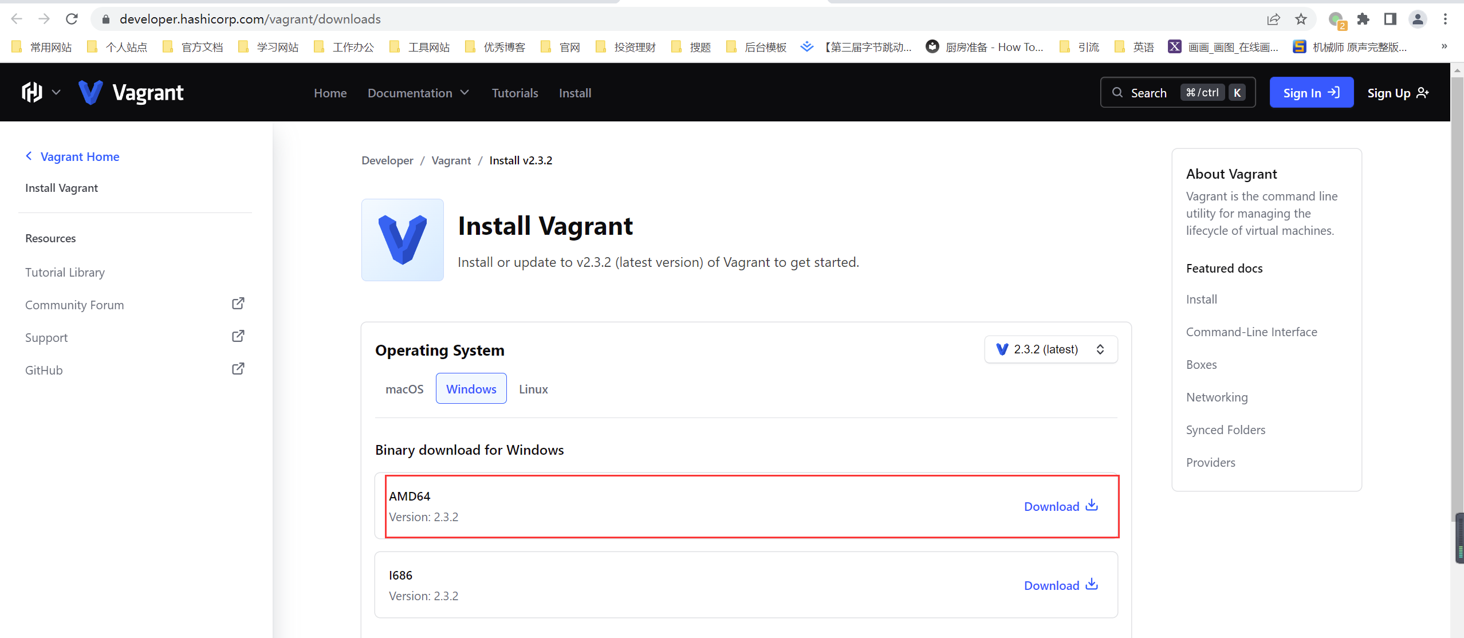Switch to the Linux operating system option

click(x=532, y=388)
